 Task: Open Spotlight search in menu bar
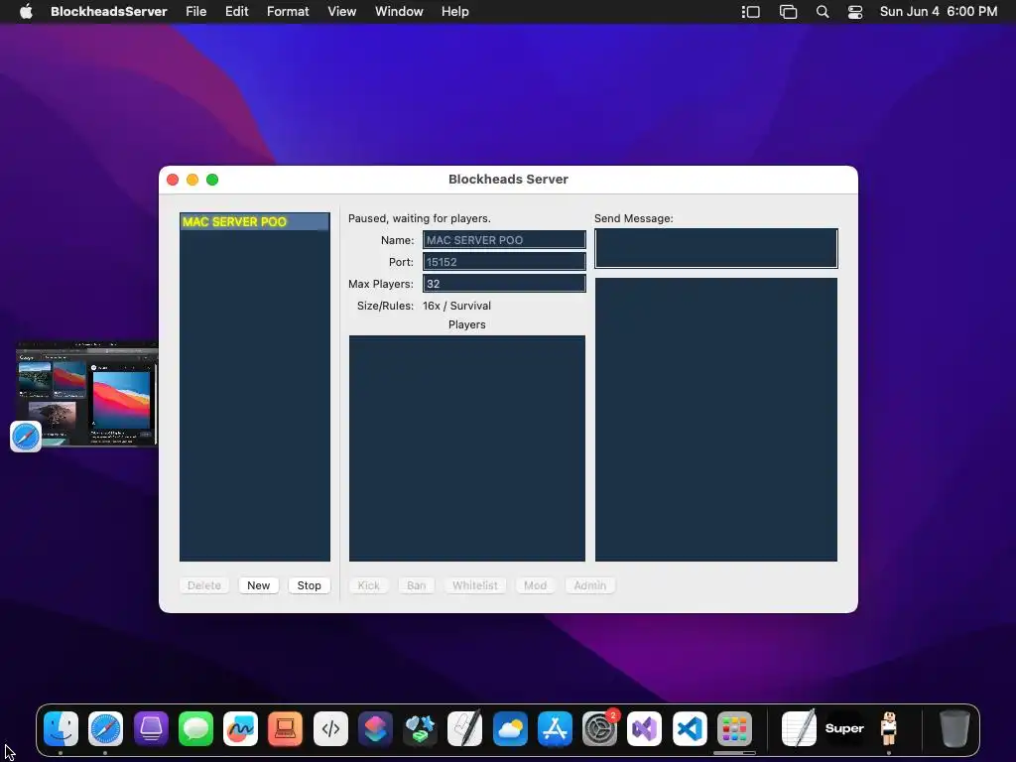823,12
